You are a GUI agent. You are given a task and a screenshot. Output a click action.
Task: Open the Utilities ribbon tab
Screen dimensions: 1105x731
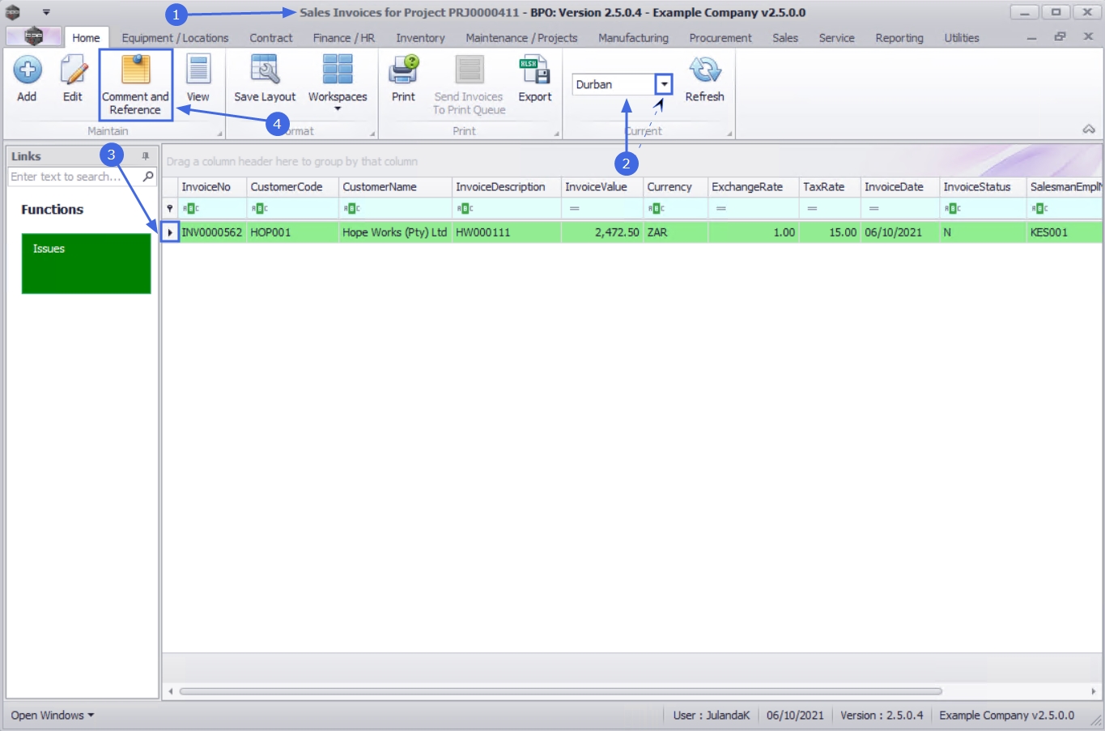click(x=962, y=38)
